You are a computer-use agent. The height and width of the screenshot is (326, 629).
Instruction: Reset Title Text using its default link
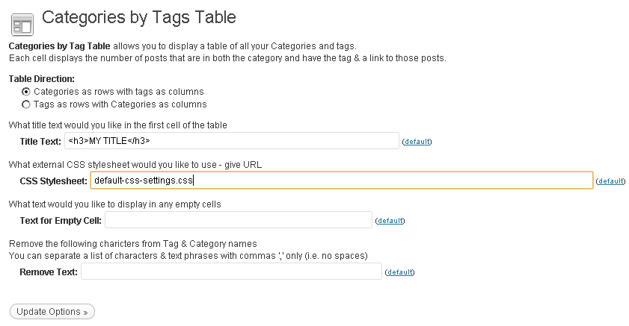click(417, 141)
